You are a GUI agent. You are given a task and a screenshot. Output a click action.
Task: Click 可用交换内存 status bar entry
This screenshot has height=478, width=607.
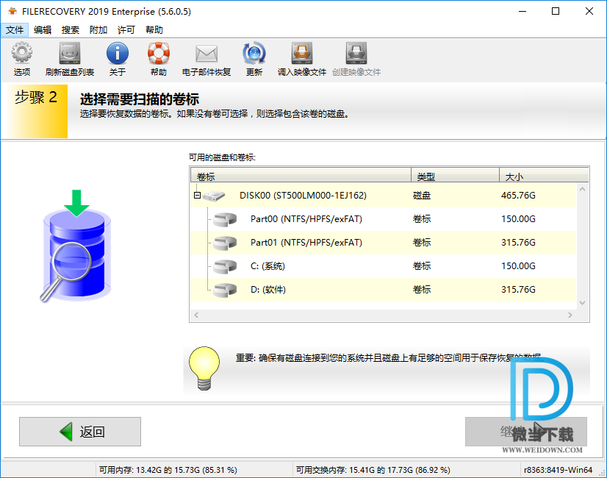373,470
